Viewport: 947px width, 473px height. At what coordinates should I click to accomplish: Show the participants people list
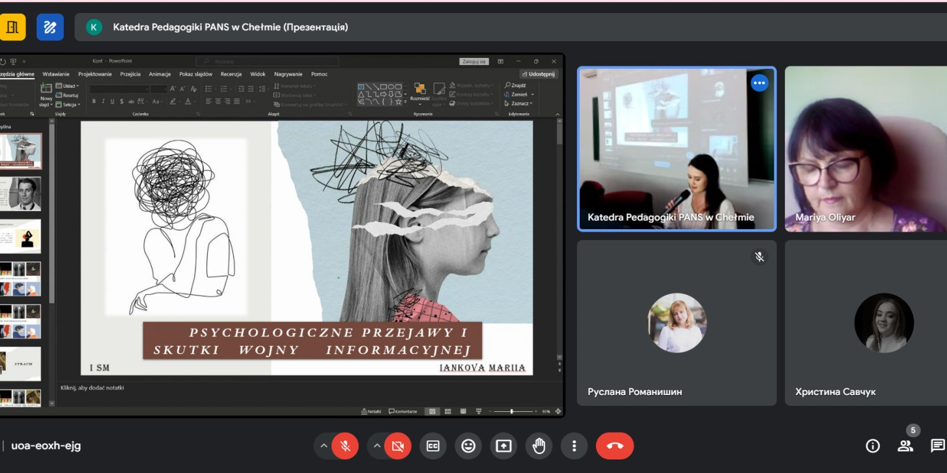(x=905, y=446)
